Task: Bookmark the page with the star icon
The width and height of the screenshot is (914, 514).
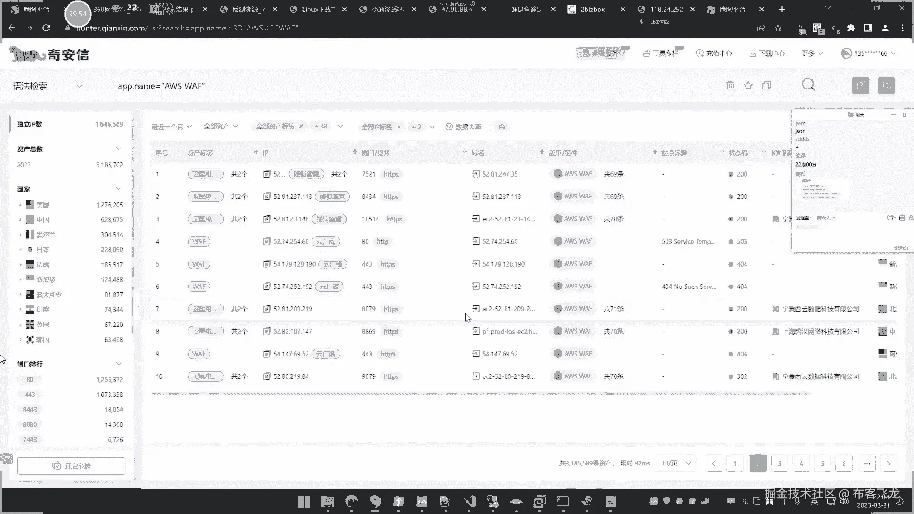Action: point(778,28)
